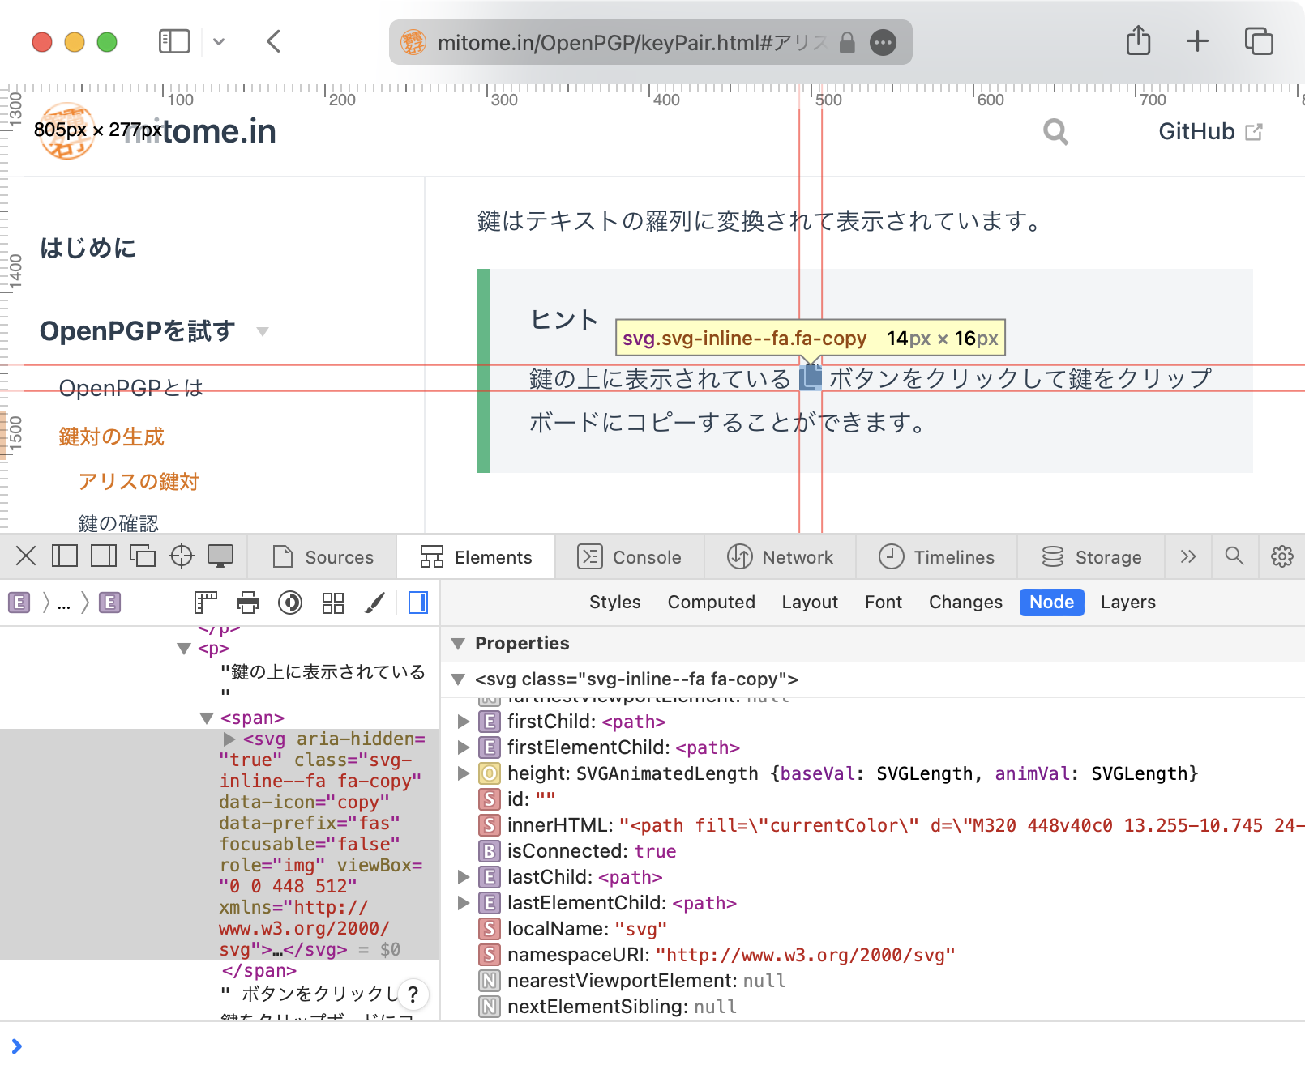1305x1069 pixels.
Task: Switch to the Sources tab
Action: click(x=323, y=557)
